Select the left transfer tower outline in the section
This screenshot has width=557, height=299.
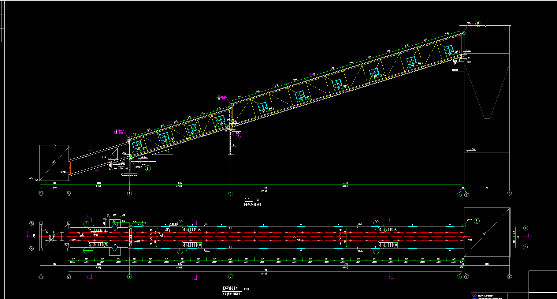click(x=55, y=163)
